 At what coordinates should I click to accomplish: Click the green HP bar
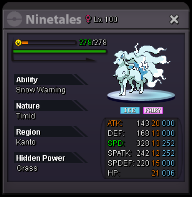pyautogui.click(x=60, y=52)
